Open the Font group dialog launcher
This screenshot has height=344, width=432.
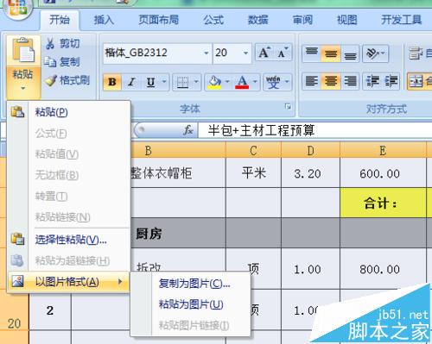[x=288, y=107]
